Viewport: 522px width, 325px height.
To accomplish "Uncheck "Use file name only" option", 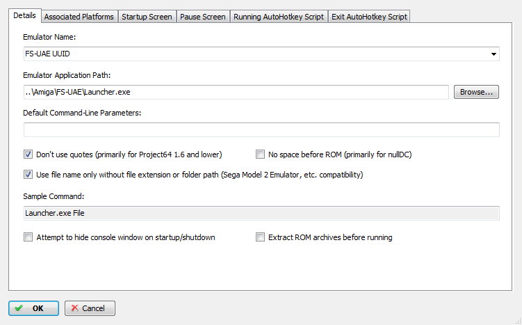I will (x=28, y=175).
